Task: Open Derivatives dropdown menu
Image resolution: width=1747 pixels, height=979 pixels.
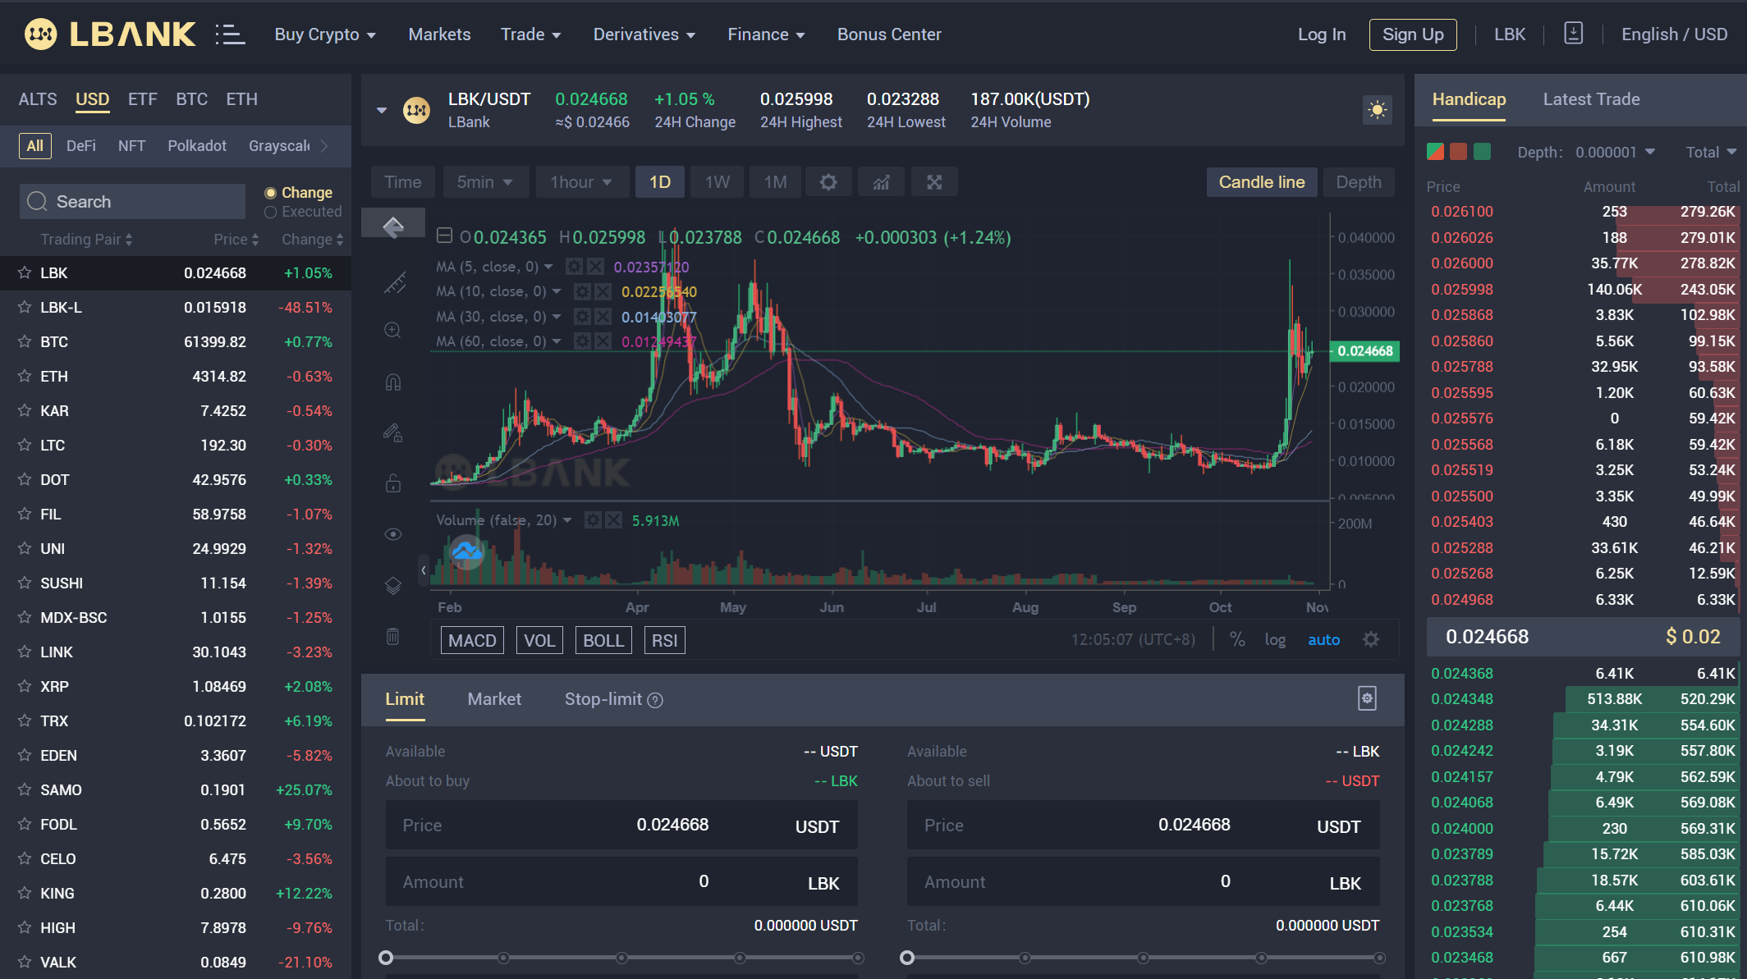Action: point(644,34)
